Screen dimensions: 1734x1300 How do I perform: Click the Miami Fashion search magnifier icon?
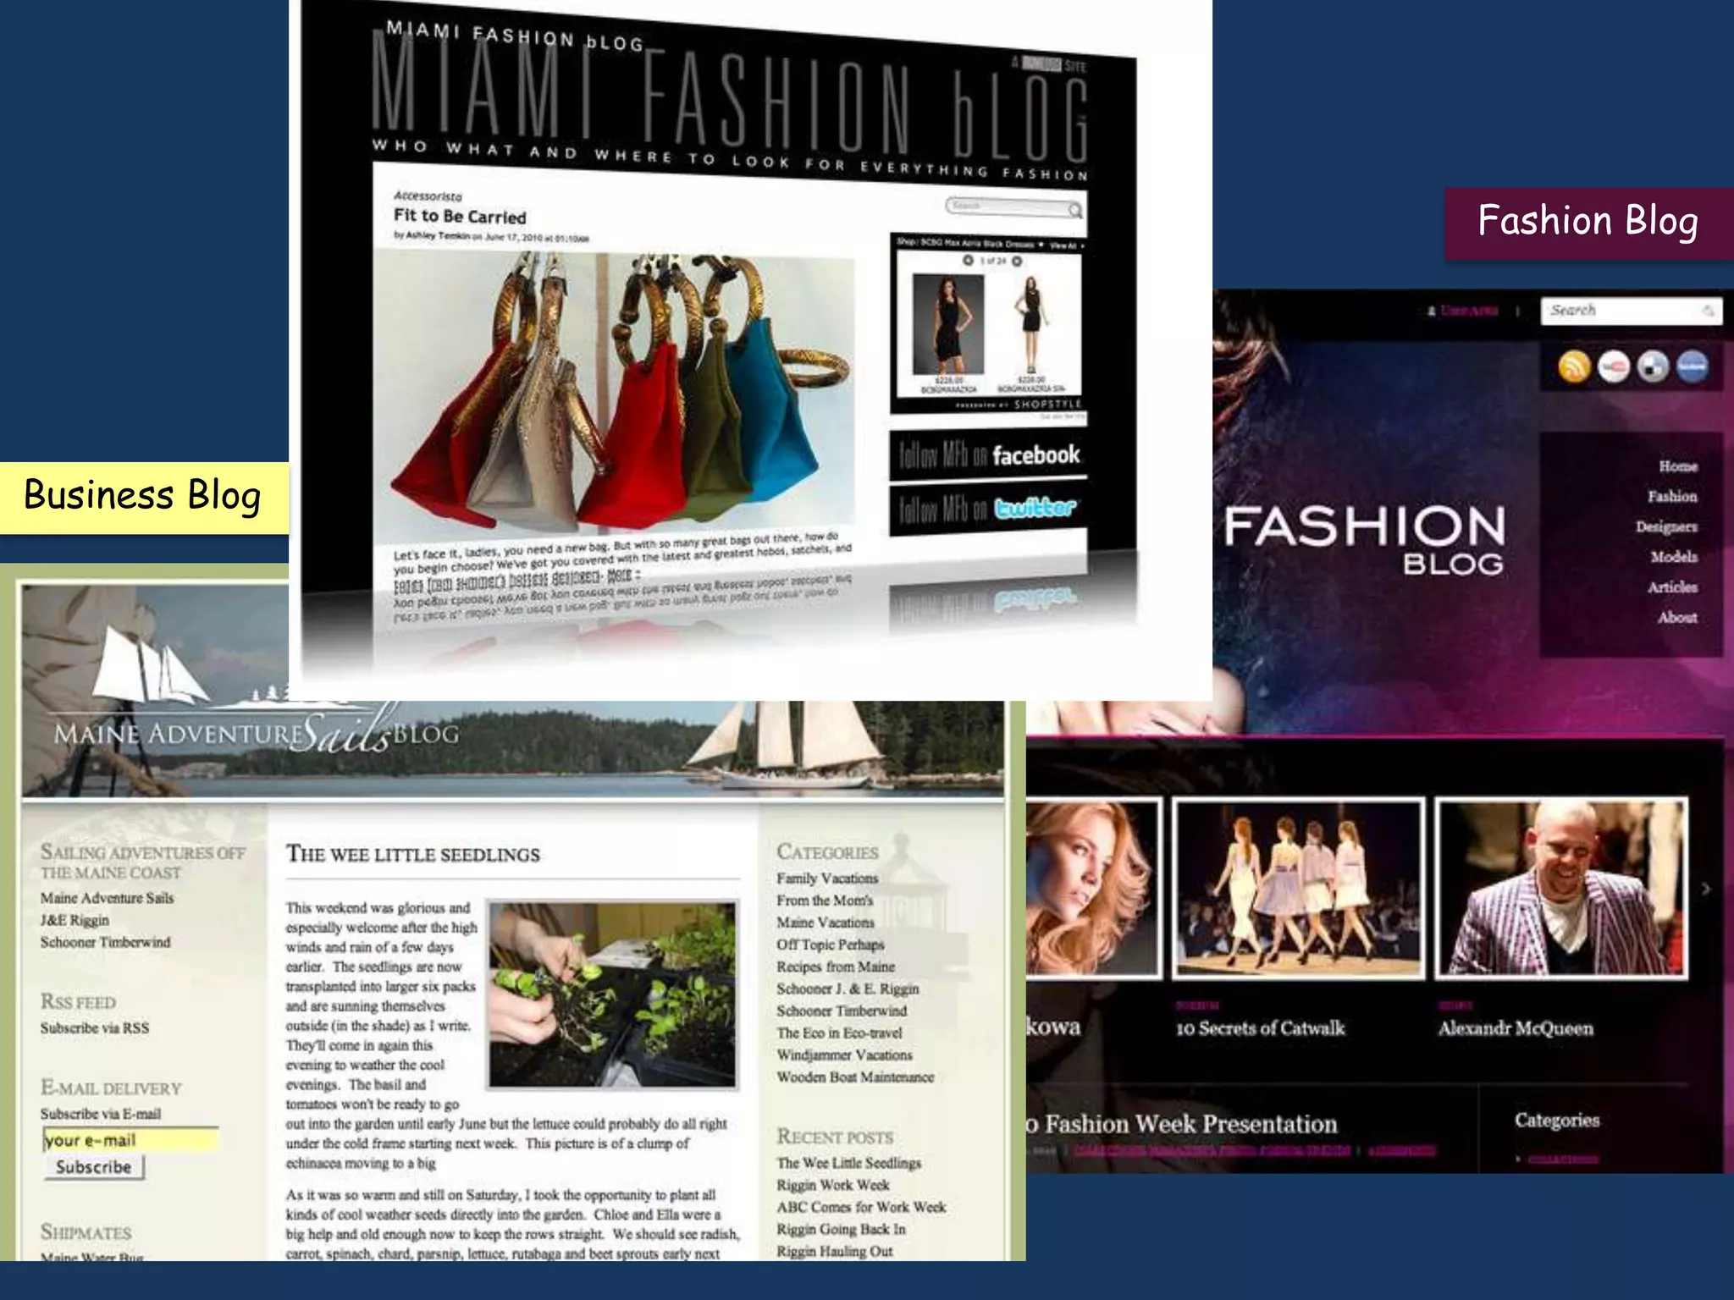click(x=1074, y=210)
